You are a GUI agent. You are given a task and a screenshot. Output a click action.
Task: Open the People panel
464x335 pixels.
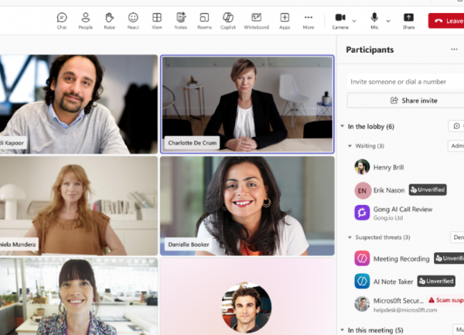(x=86, y=21)
